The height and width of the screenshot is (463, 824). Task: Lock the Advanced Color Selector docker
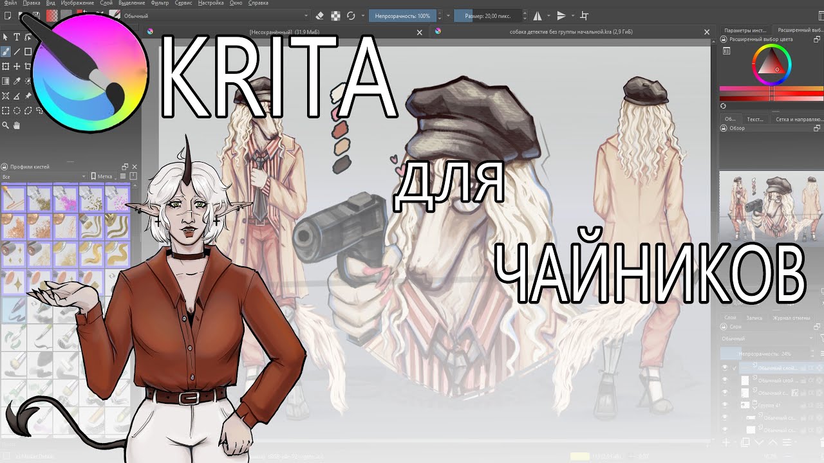tap(724, 39)
